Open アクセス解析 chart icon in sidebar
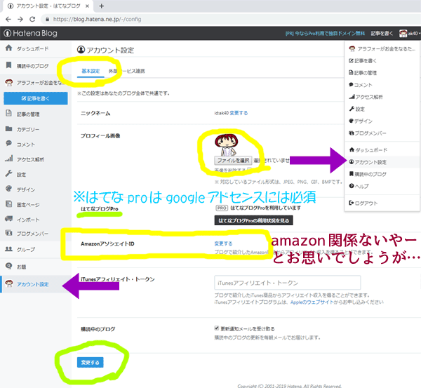This screenshot has width=421, height=388. point(9,159)
